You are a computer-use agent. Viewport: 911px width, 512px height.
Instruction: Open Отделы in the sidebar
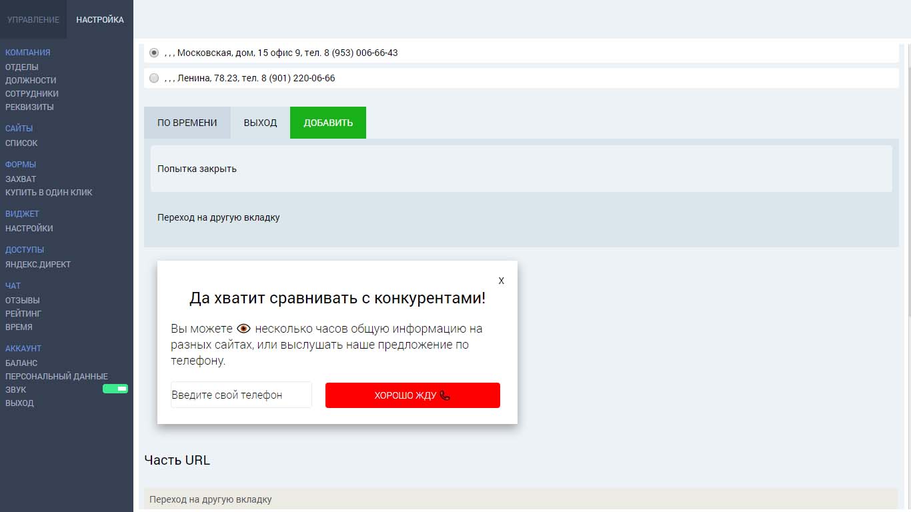(22, 67)
